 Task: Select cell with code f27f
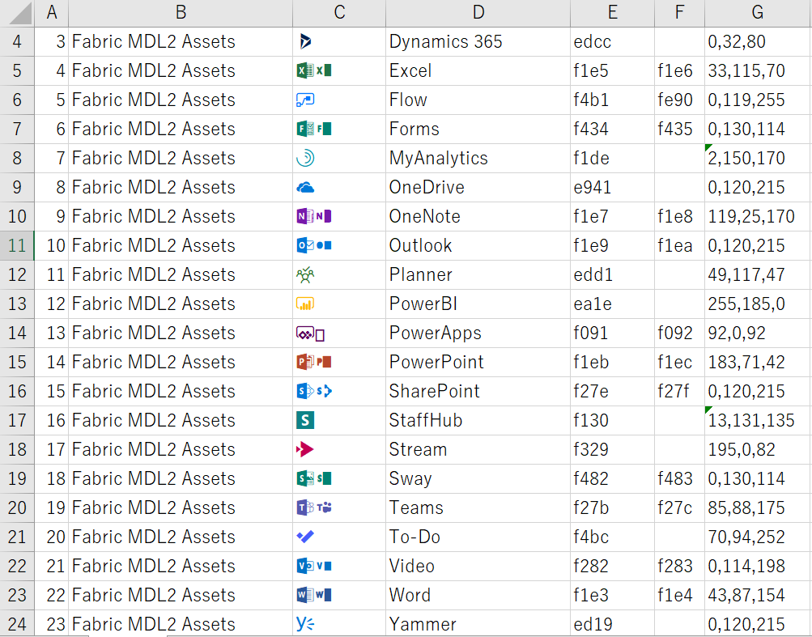pos(679,391)
